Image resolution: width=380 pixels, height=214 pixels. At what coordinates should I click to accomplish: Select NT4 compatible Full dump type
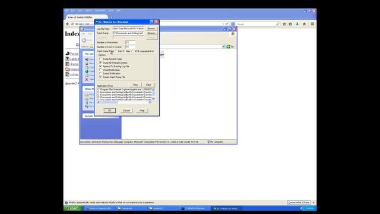[x=132, y=51]
